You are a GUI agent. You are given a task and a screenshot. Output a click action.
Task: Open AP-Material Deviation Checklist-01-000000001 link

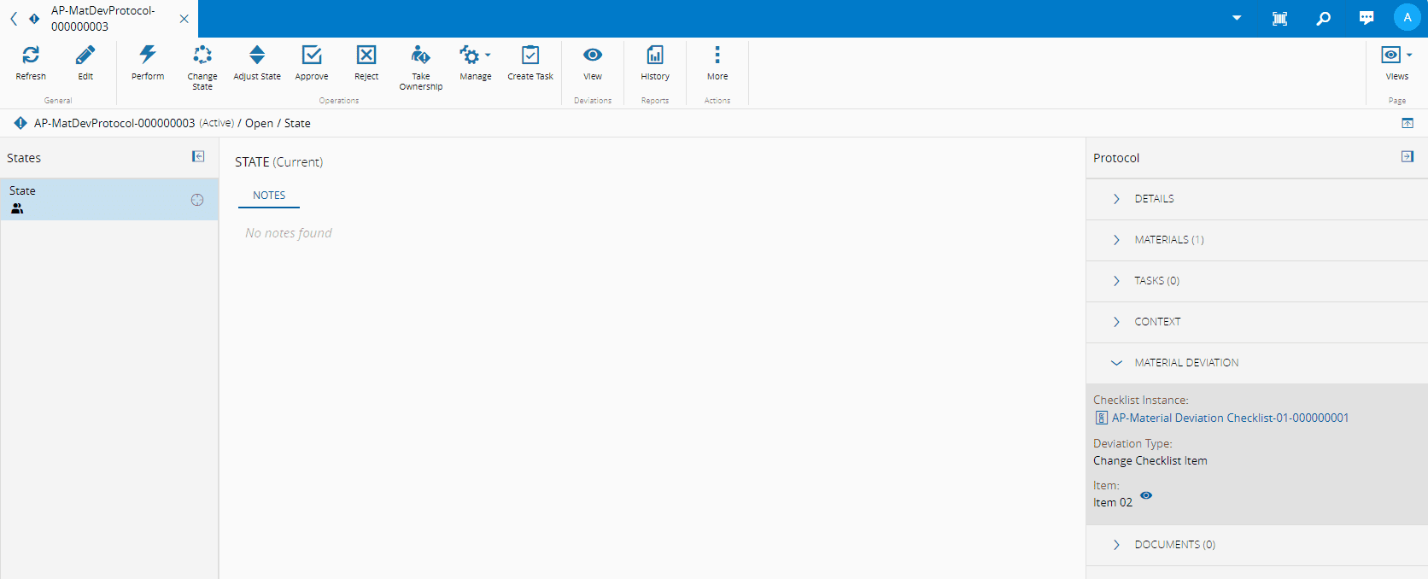(x=1230, y=418)
